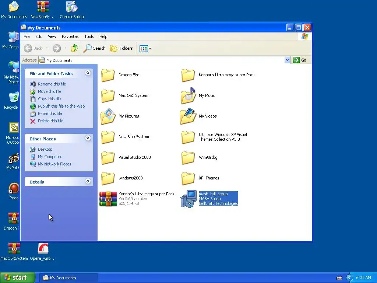Open the File menu
Image resolution: width=377 pixels, height=283 pixels.
point(27,36)
